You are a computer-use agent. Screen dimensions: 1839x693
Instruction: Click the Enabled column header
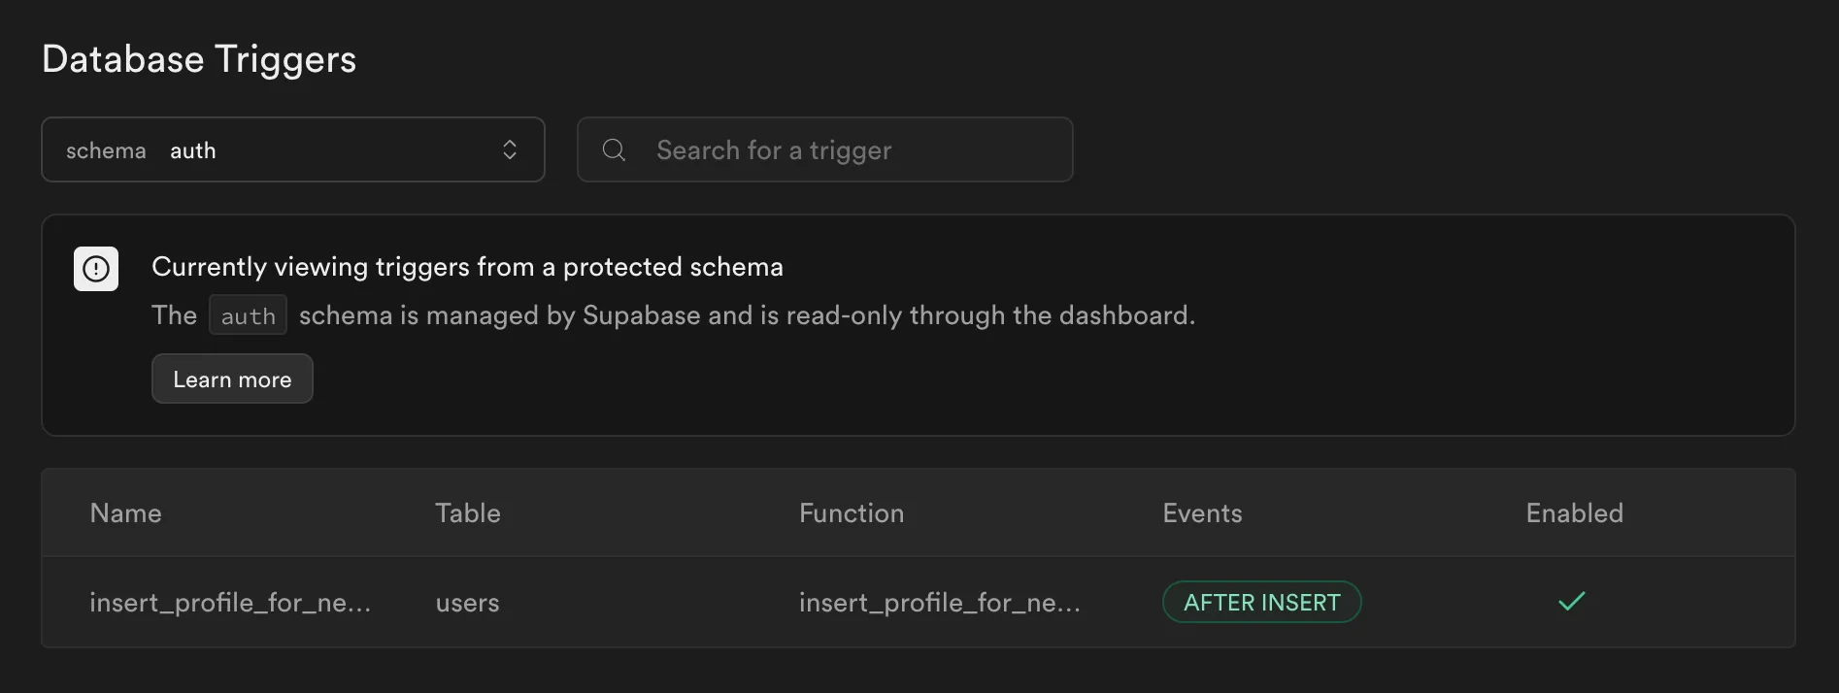1574,512
